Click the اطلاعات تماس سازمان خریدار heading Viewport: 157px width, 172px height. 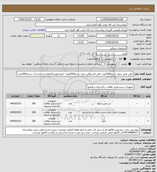click(x=138, y=140)
